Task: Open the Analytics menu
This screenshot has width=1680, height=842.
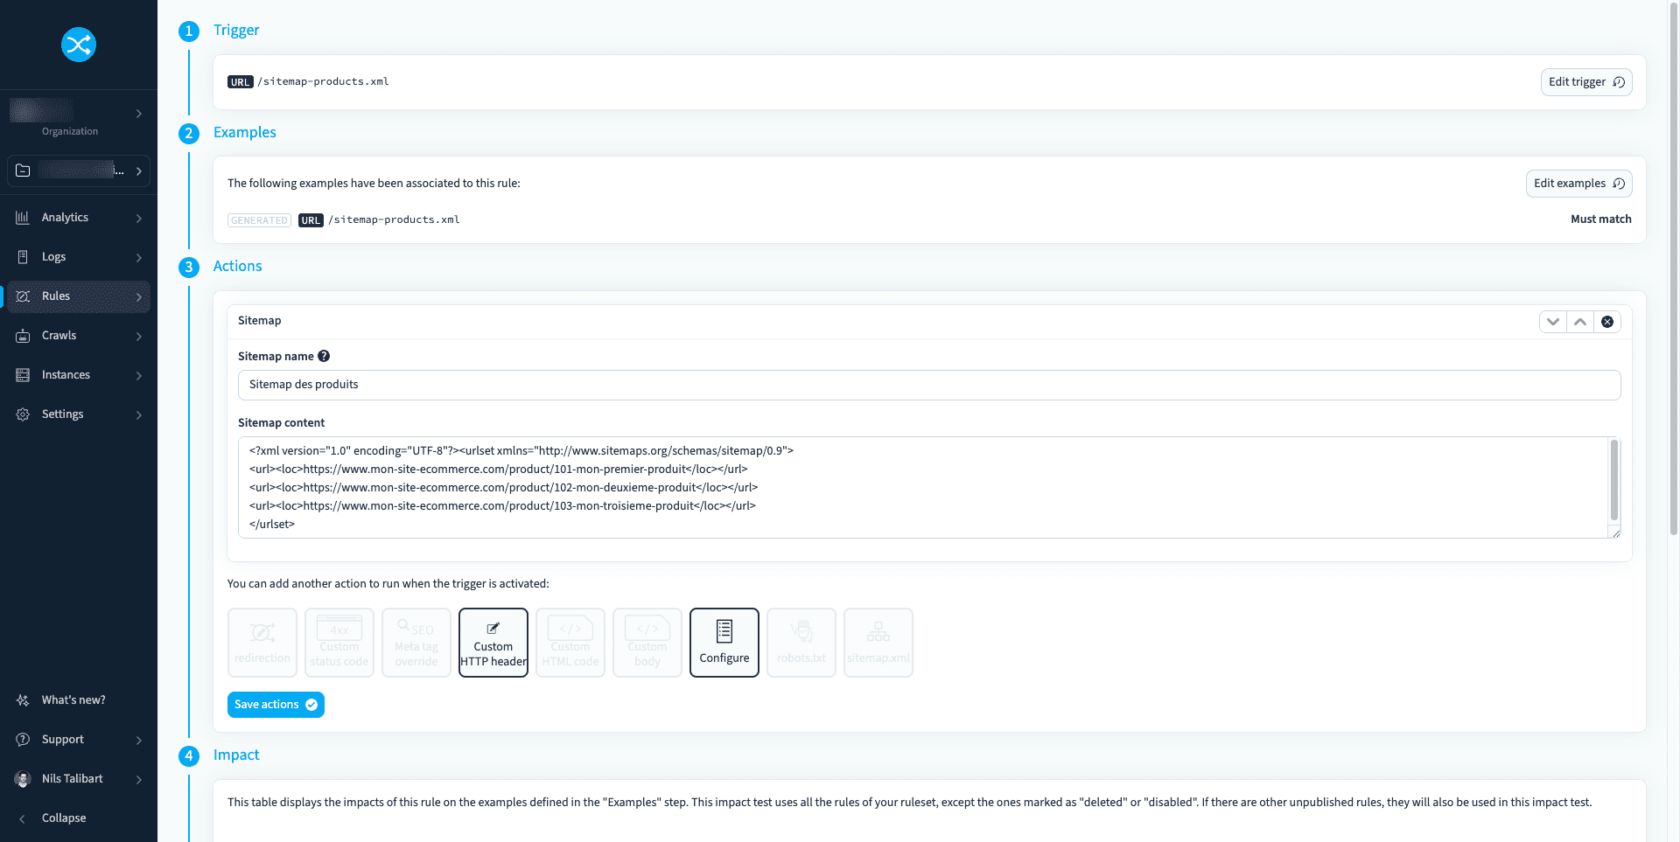Action: [x=79, y=218]
